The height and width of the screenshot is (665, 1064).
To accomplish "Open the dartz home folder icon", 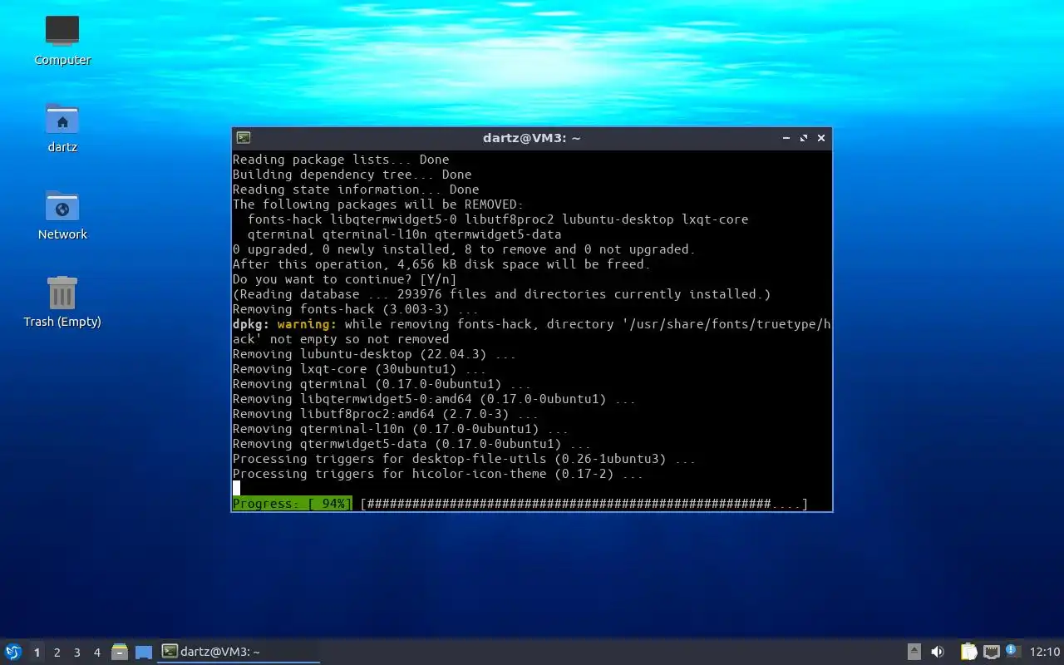I will [x=62, y=127].
